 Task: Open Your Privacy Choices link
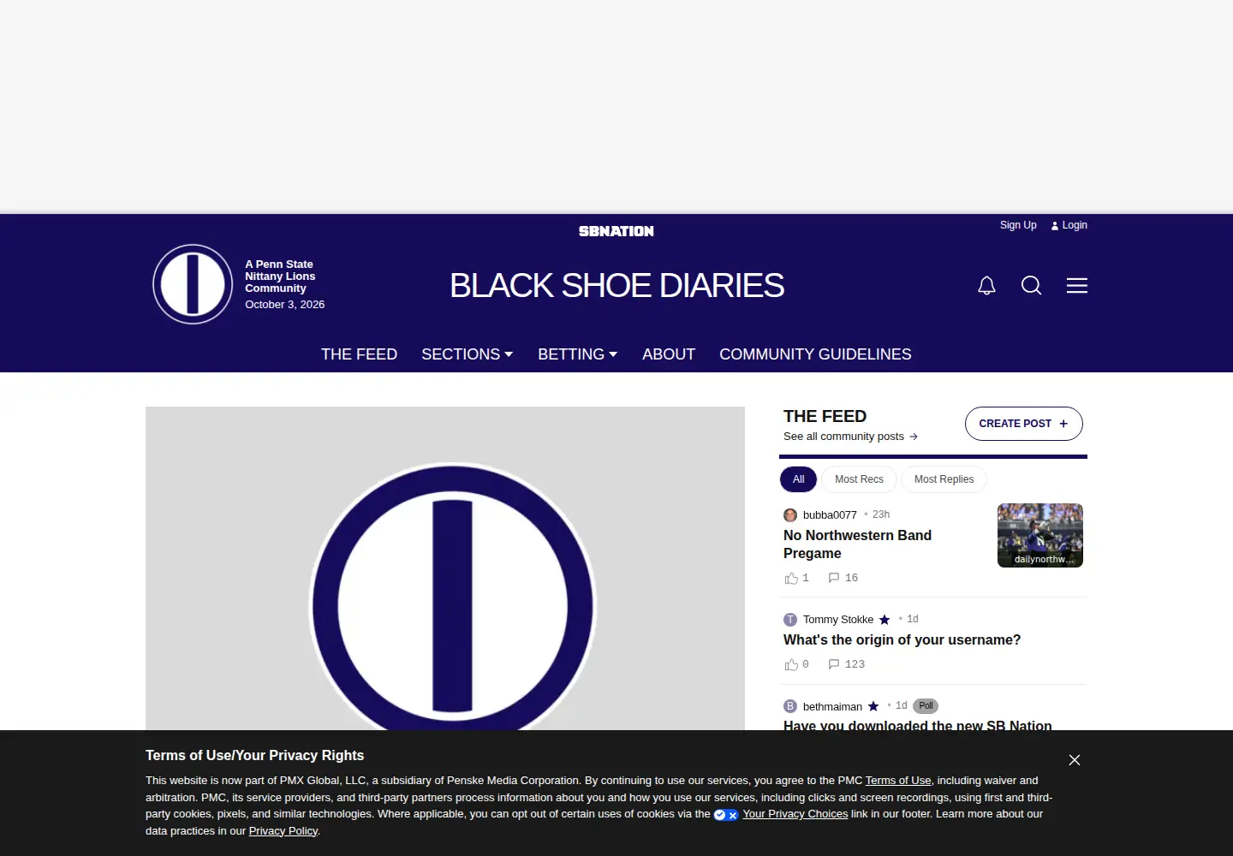point(795,814)
